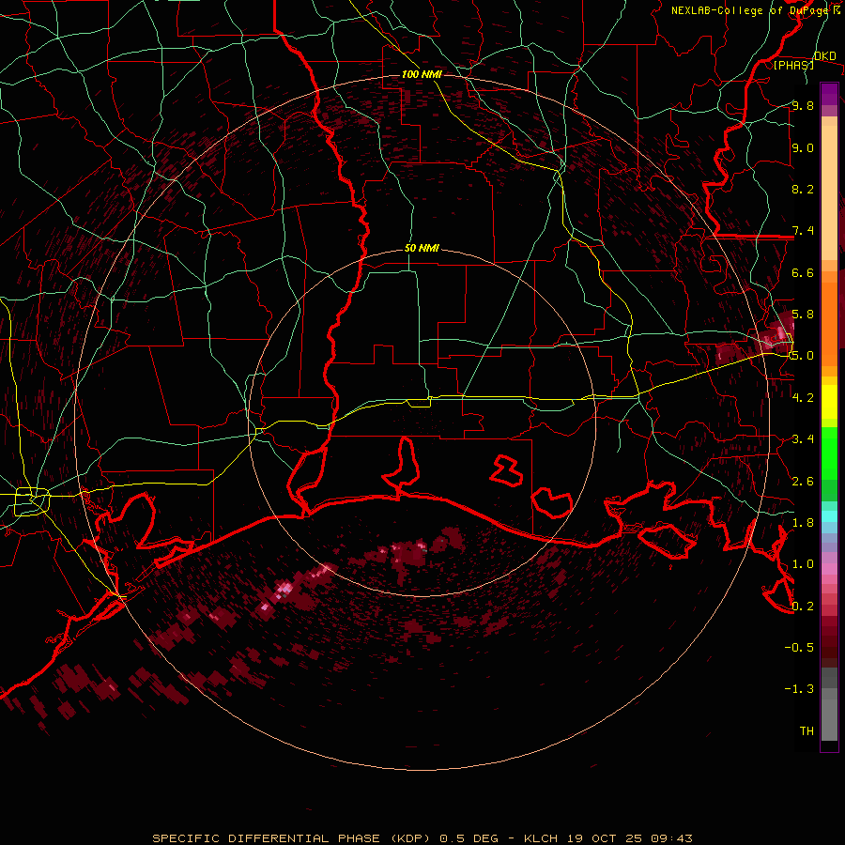Pick the bright yellow segment of the color bar
This screenshot has width=845, height=845.
click(829, 402)
